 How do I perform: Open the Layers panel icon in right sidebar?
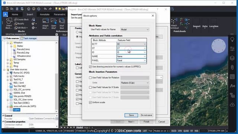(x=232, y=58)
